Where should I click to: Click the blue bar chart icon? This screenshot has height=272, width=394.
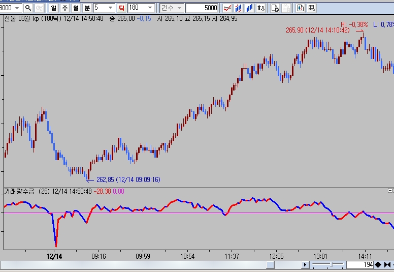pyautogui.click(x=249, y=8)
